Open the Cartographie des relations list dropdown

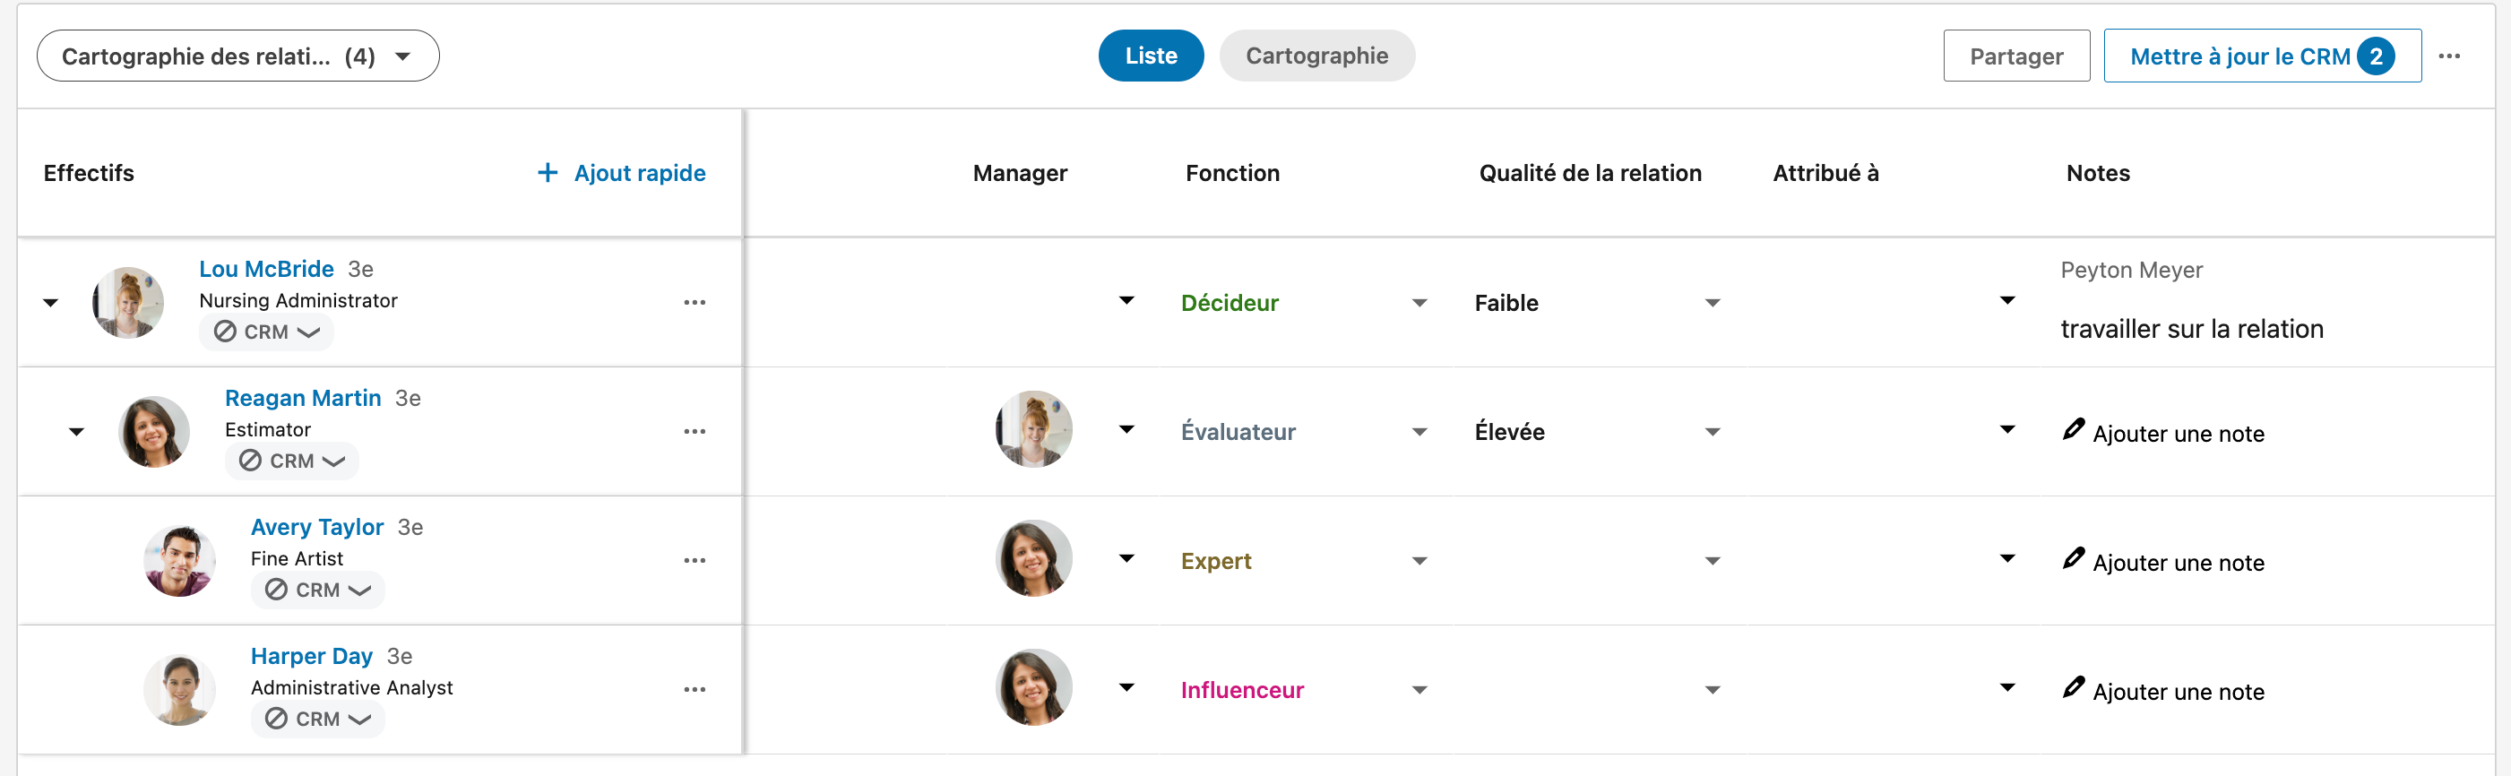coord(237,56)
